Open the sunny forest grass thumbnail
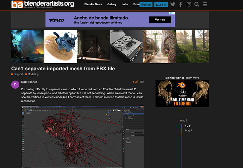243x168 pixels. (x=193, y=46)
